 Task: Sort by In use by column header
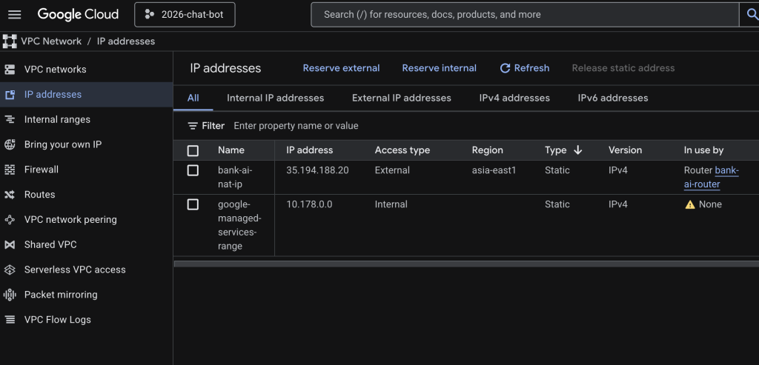pos(703,150)
